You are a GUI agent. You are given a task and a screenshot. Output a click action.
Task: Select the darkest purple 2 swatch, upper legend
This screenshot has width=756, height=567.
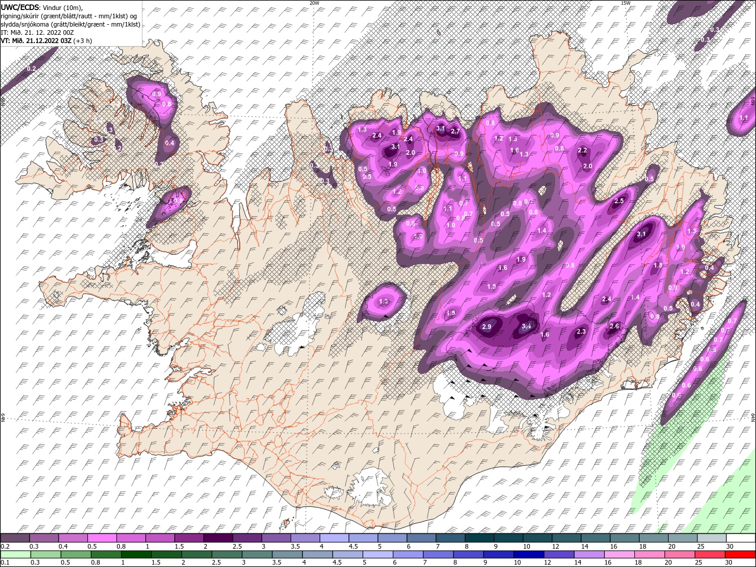tap(218, 538)
